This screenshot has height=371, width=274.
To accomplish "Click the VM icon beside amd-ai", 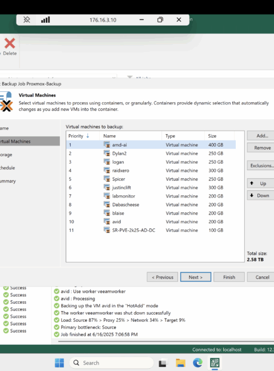I will pos(107,145).
